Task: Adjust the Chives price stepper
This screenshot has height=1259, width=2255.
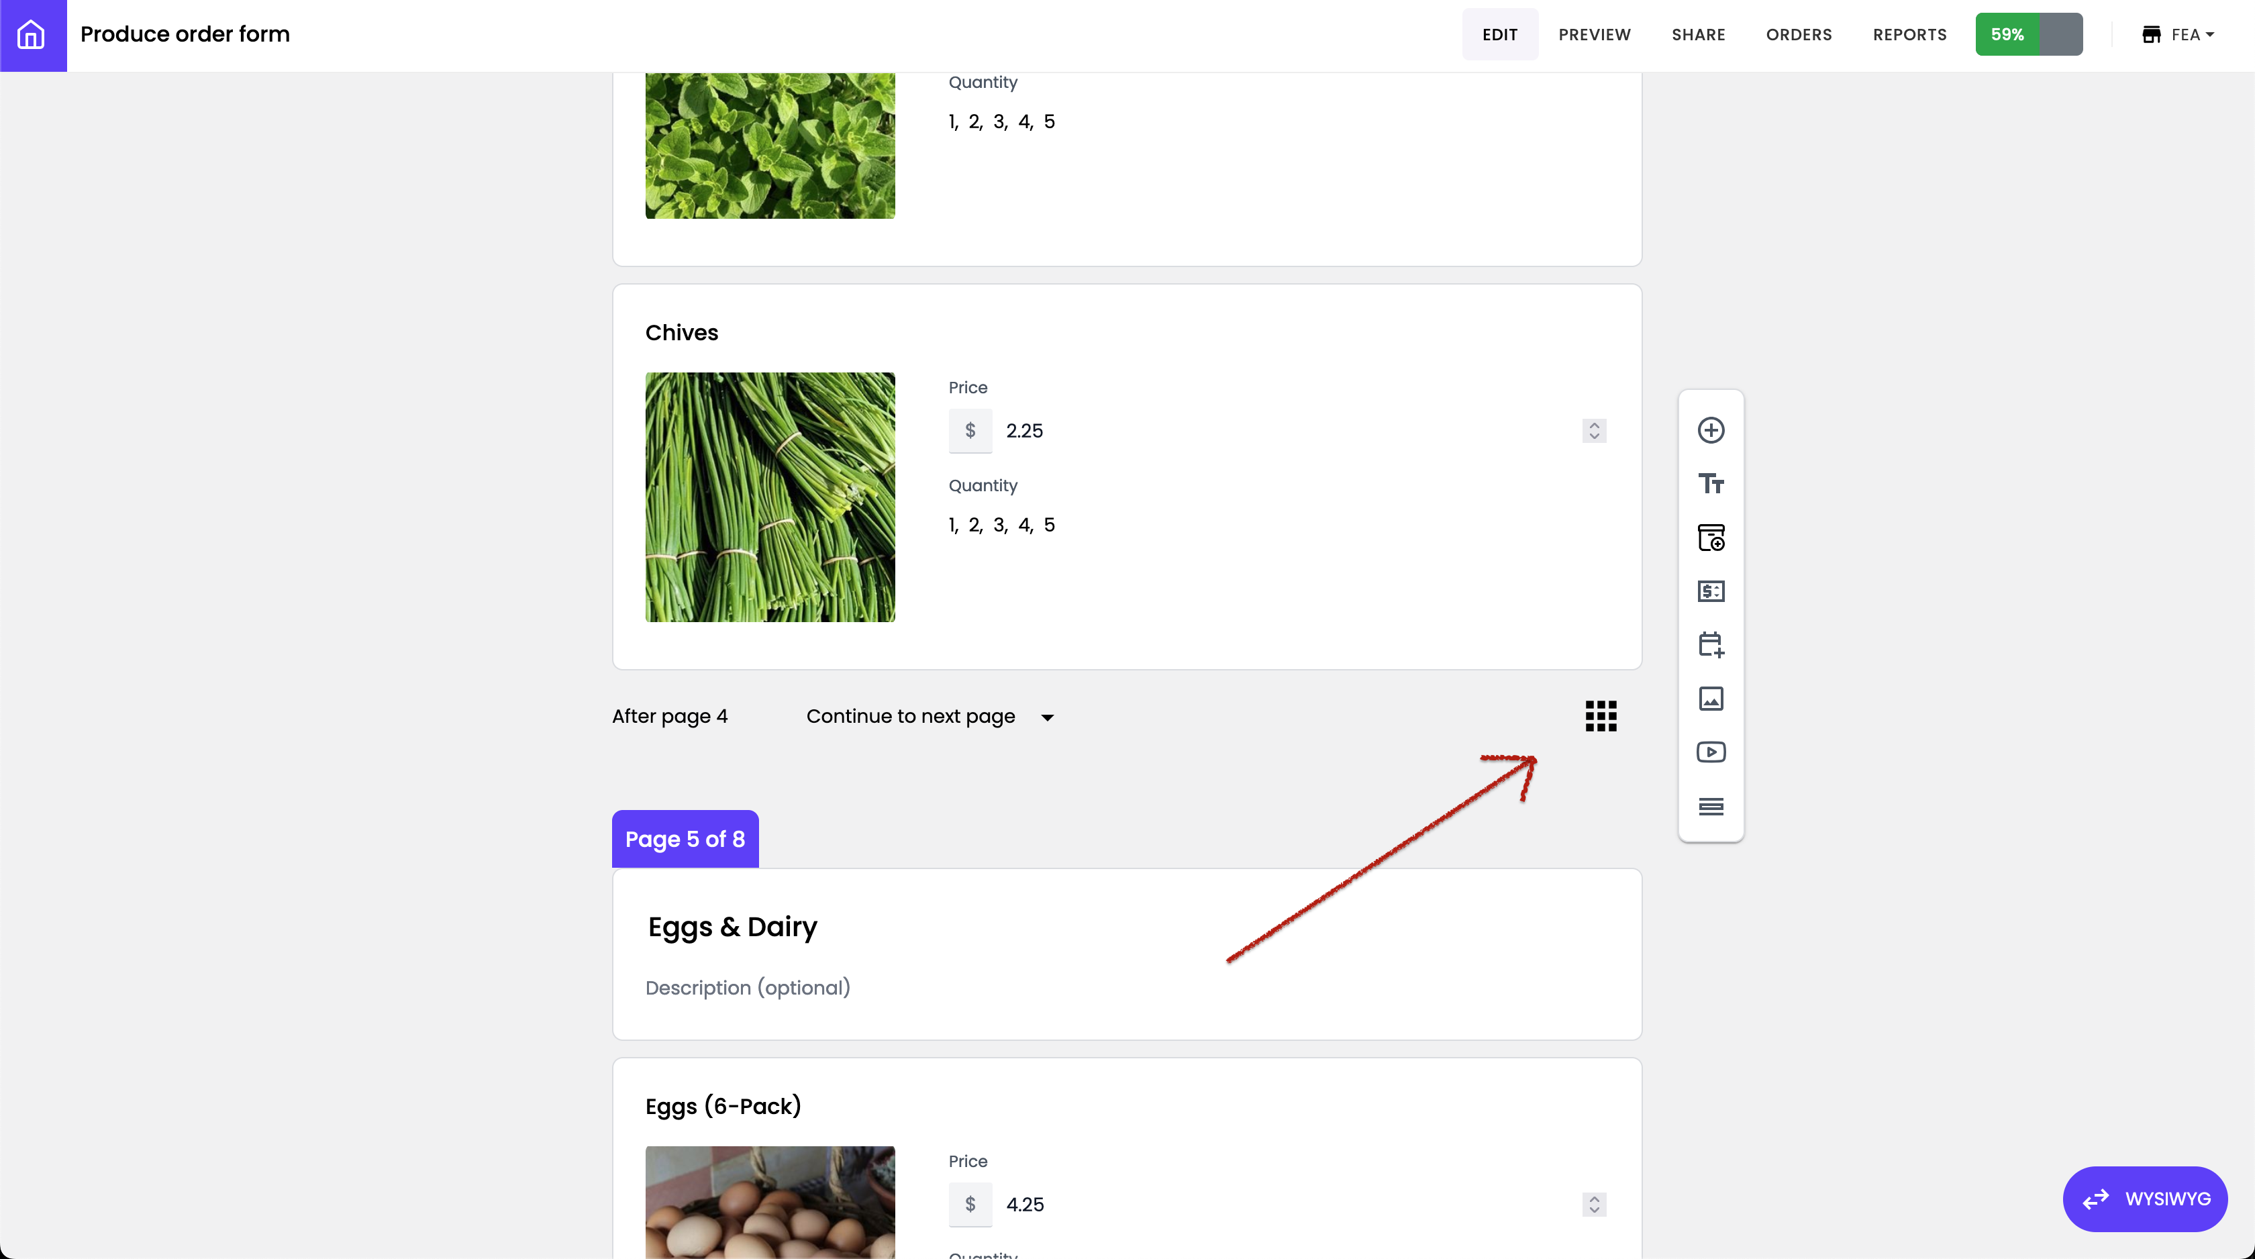Action: pyautogui.click(x=1594, y=431)
